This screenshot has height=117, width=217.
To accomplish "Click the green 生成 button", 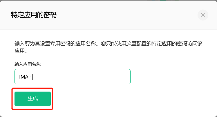I will coord(33,99).
